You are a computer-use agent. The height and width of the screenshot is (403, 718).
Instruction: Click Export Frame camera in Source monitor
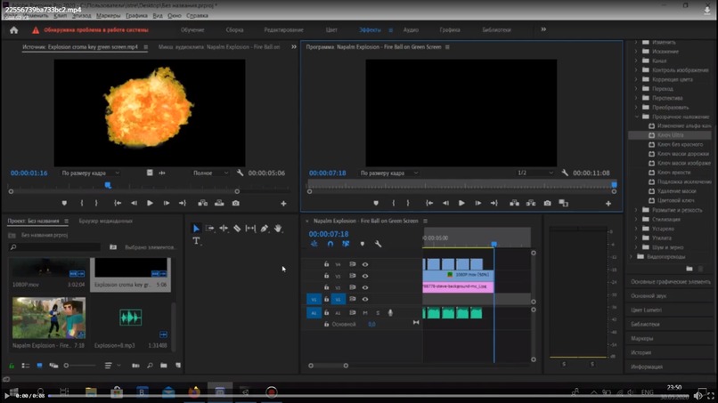pyautogui.click(x=236, y=203)
